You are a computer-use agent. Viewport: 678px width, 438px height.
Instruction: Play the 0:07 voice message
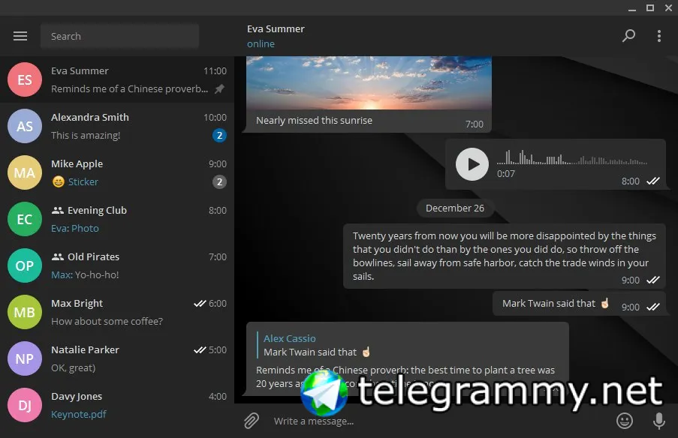click(472, 164)
